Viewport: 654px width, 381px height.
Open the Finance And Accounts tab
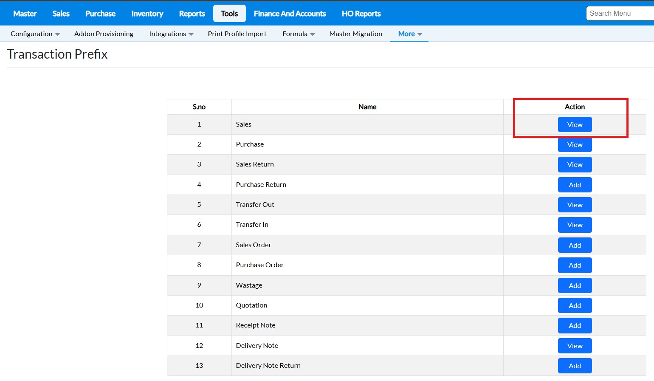tap(290, 14)
